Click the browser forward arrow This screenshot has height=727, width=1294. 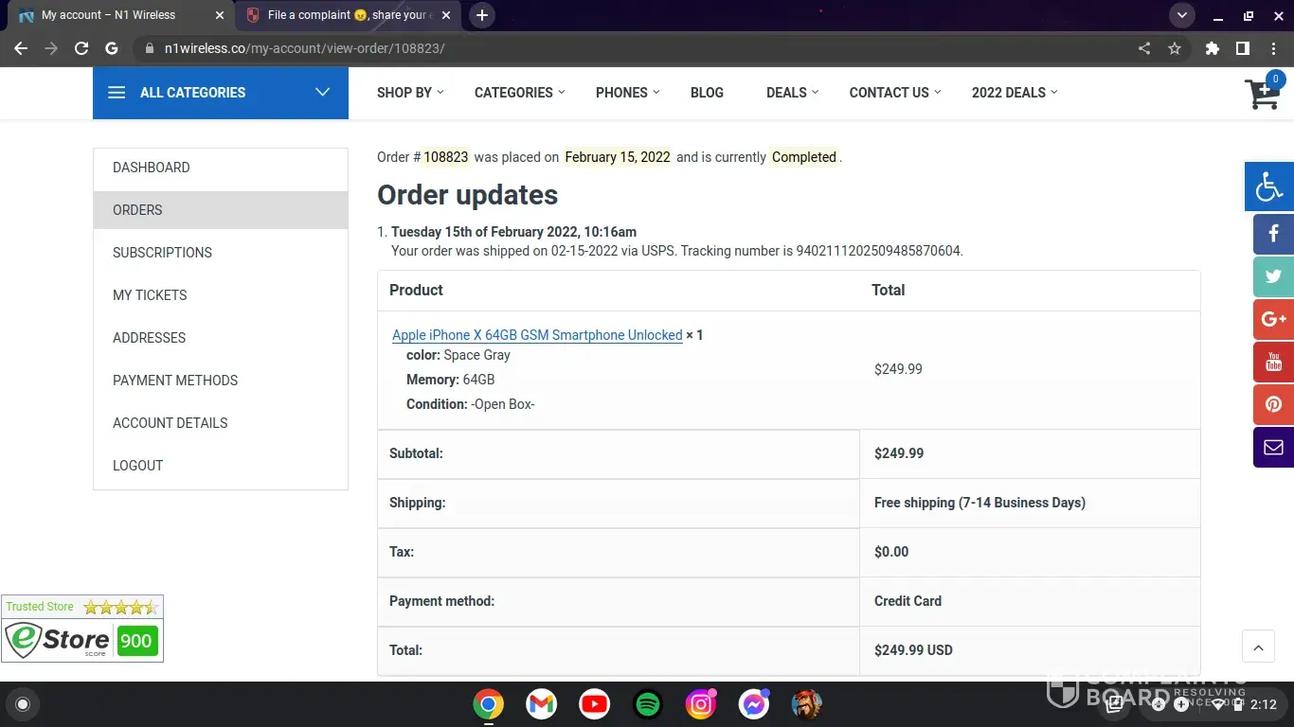51,48
